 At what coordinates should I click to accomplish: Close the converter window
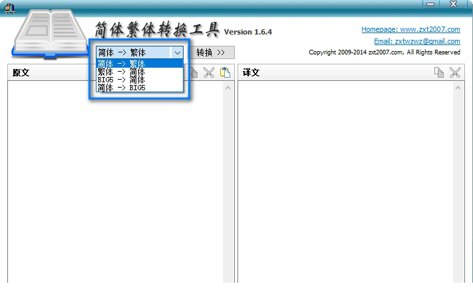click(x=453, y=4)
